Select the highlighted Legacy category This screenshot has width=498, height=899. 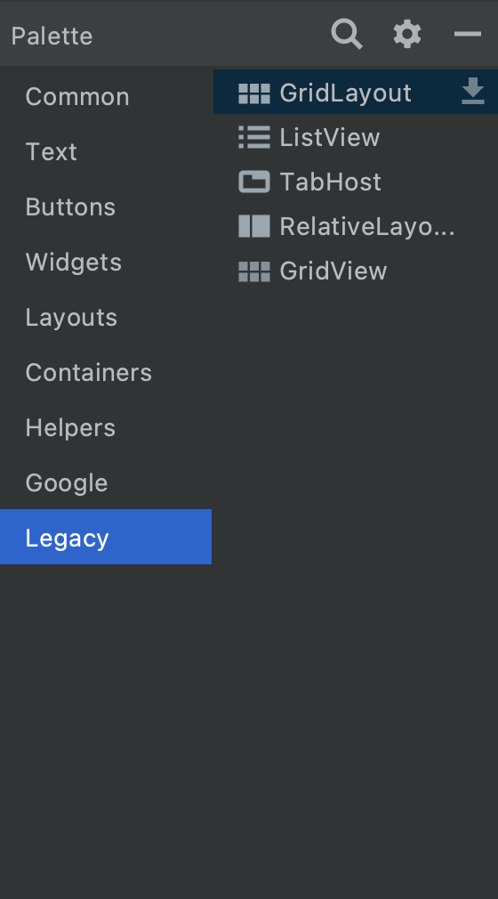pos(106,537)
